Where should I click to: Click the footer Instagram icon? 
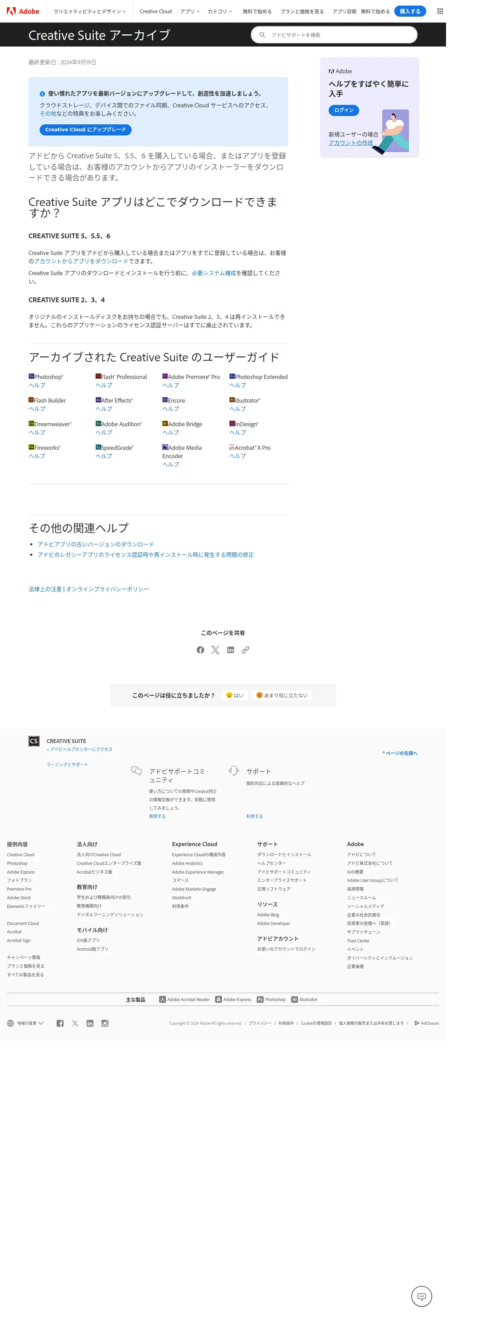[x=105, y=1023]
